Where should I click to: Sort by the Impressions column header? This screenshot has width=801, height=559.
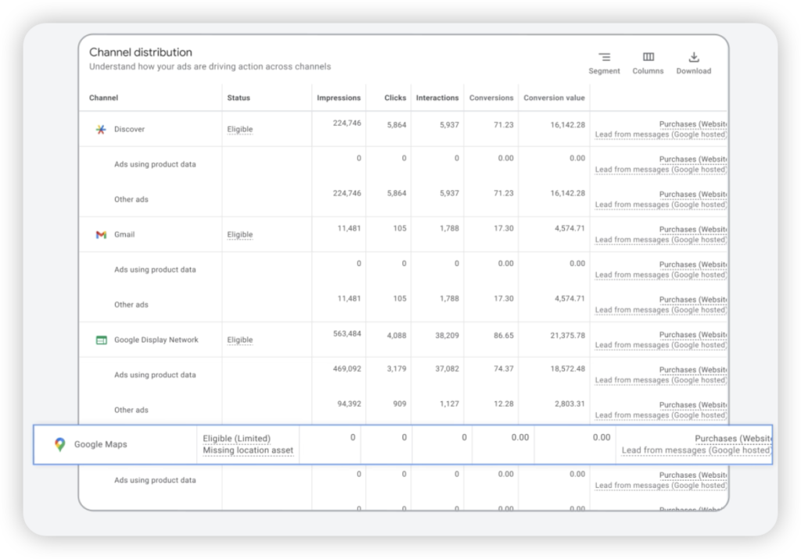(339, 98)
